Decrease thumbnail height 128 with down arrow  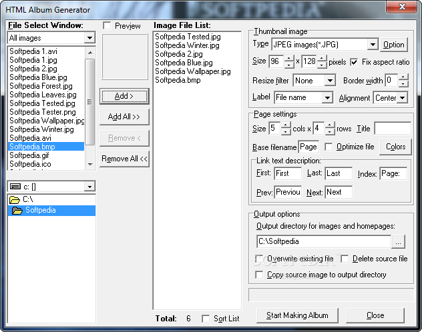click(322, 65)
